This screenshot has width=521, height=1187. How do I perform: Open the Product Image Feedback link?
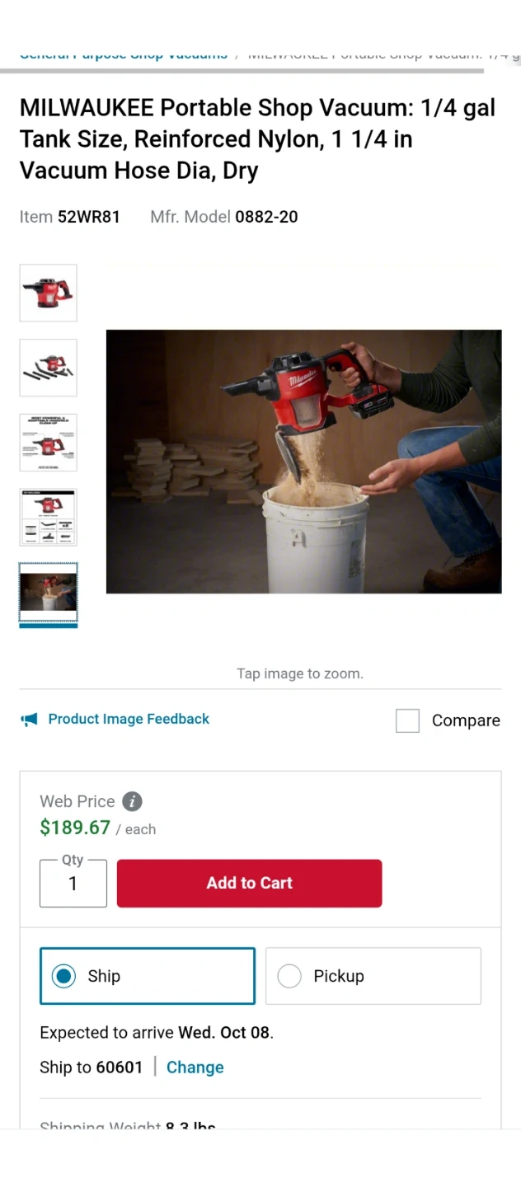(x=129, y=719)
